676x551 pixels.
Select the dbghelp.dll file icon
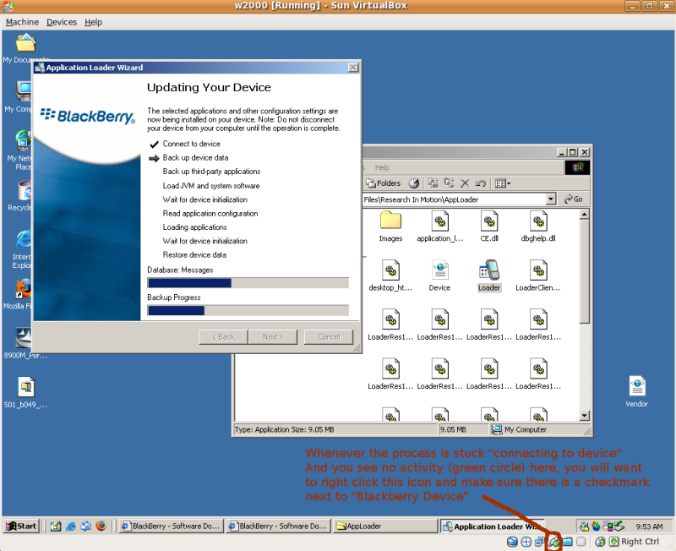pyautogui.click(x=538, y=221)
